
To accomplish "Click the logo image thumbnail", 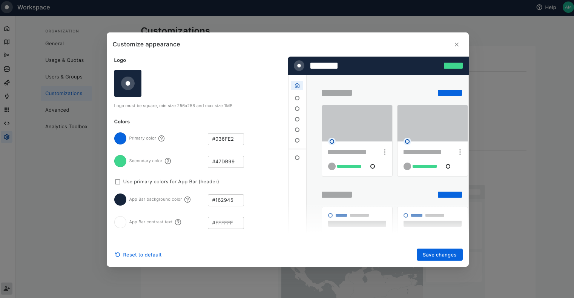I will coord(128,83).
